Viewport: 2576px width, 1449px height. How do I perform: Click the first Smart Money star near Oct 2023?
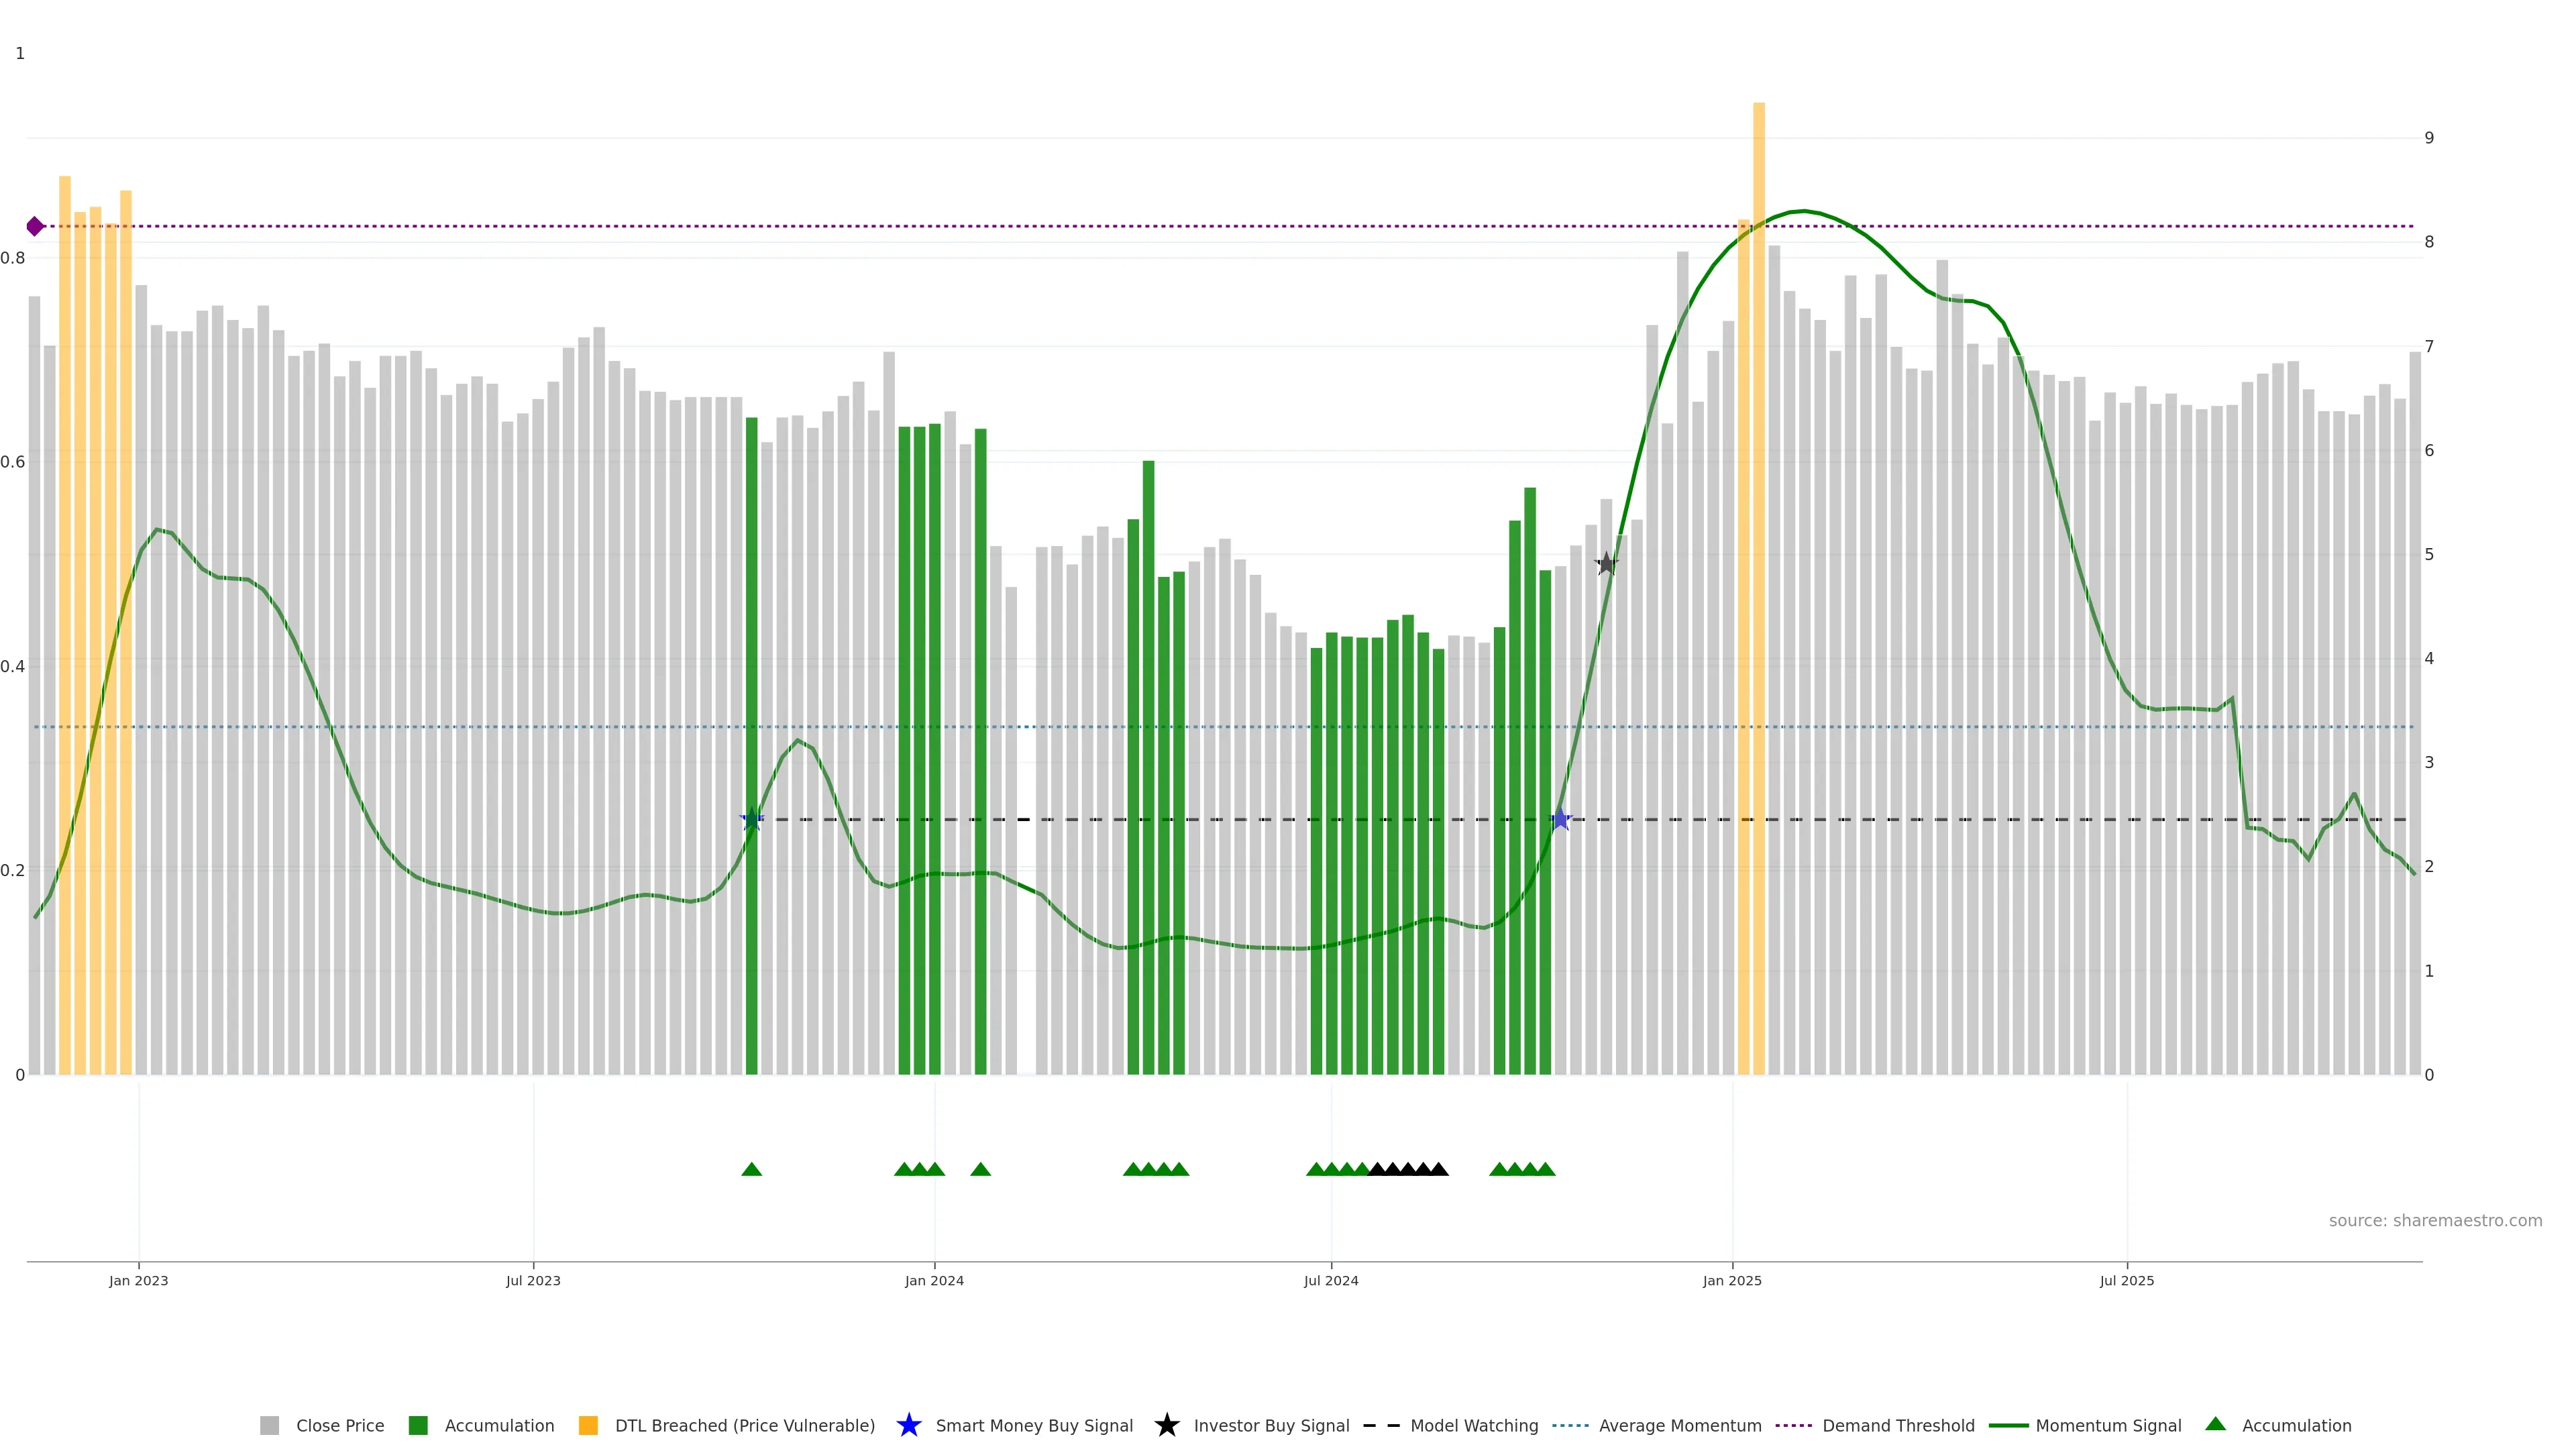pos(752,820)
